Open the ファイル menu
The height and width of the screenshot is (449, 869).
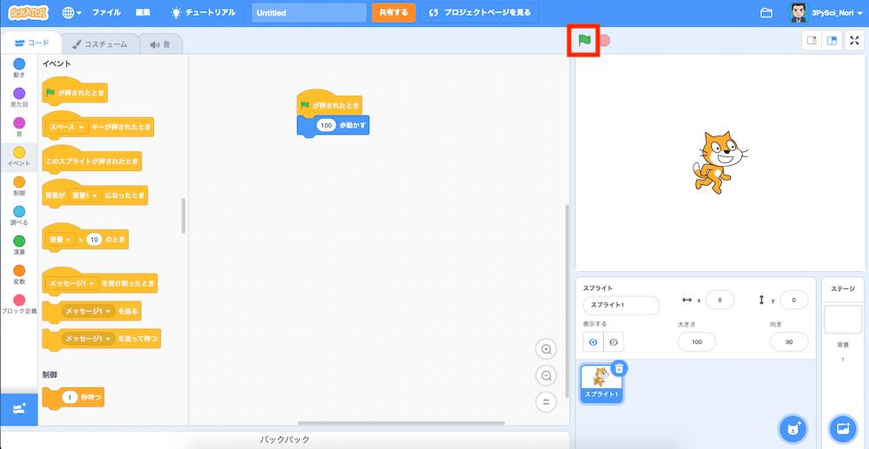(106, 12)
